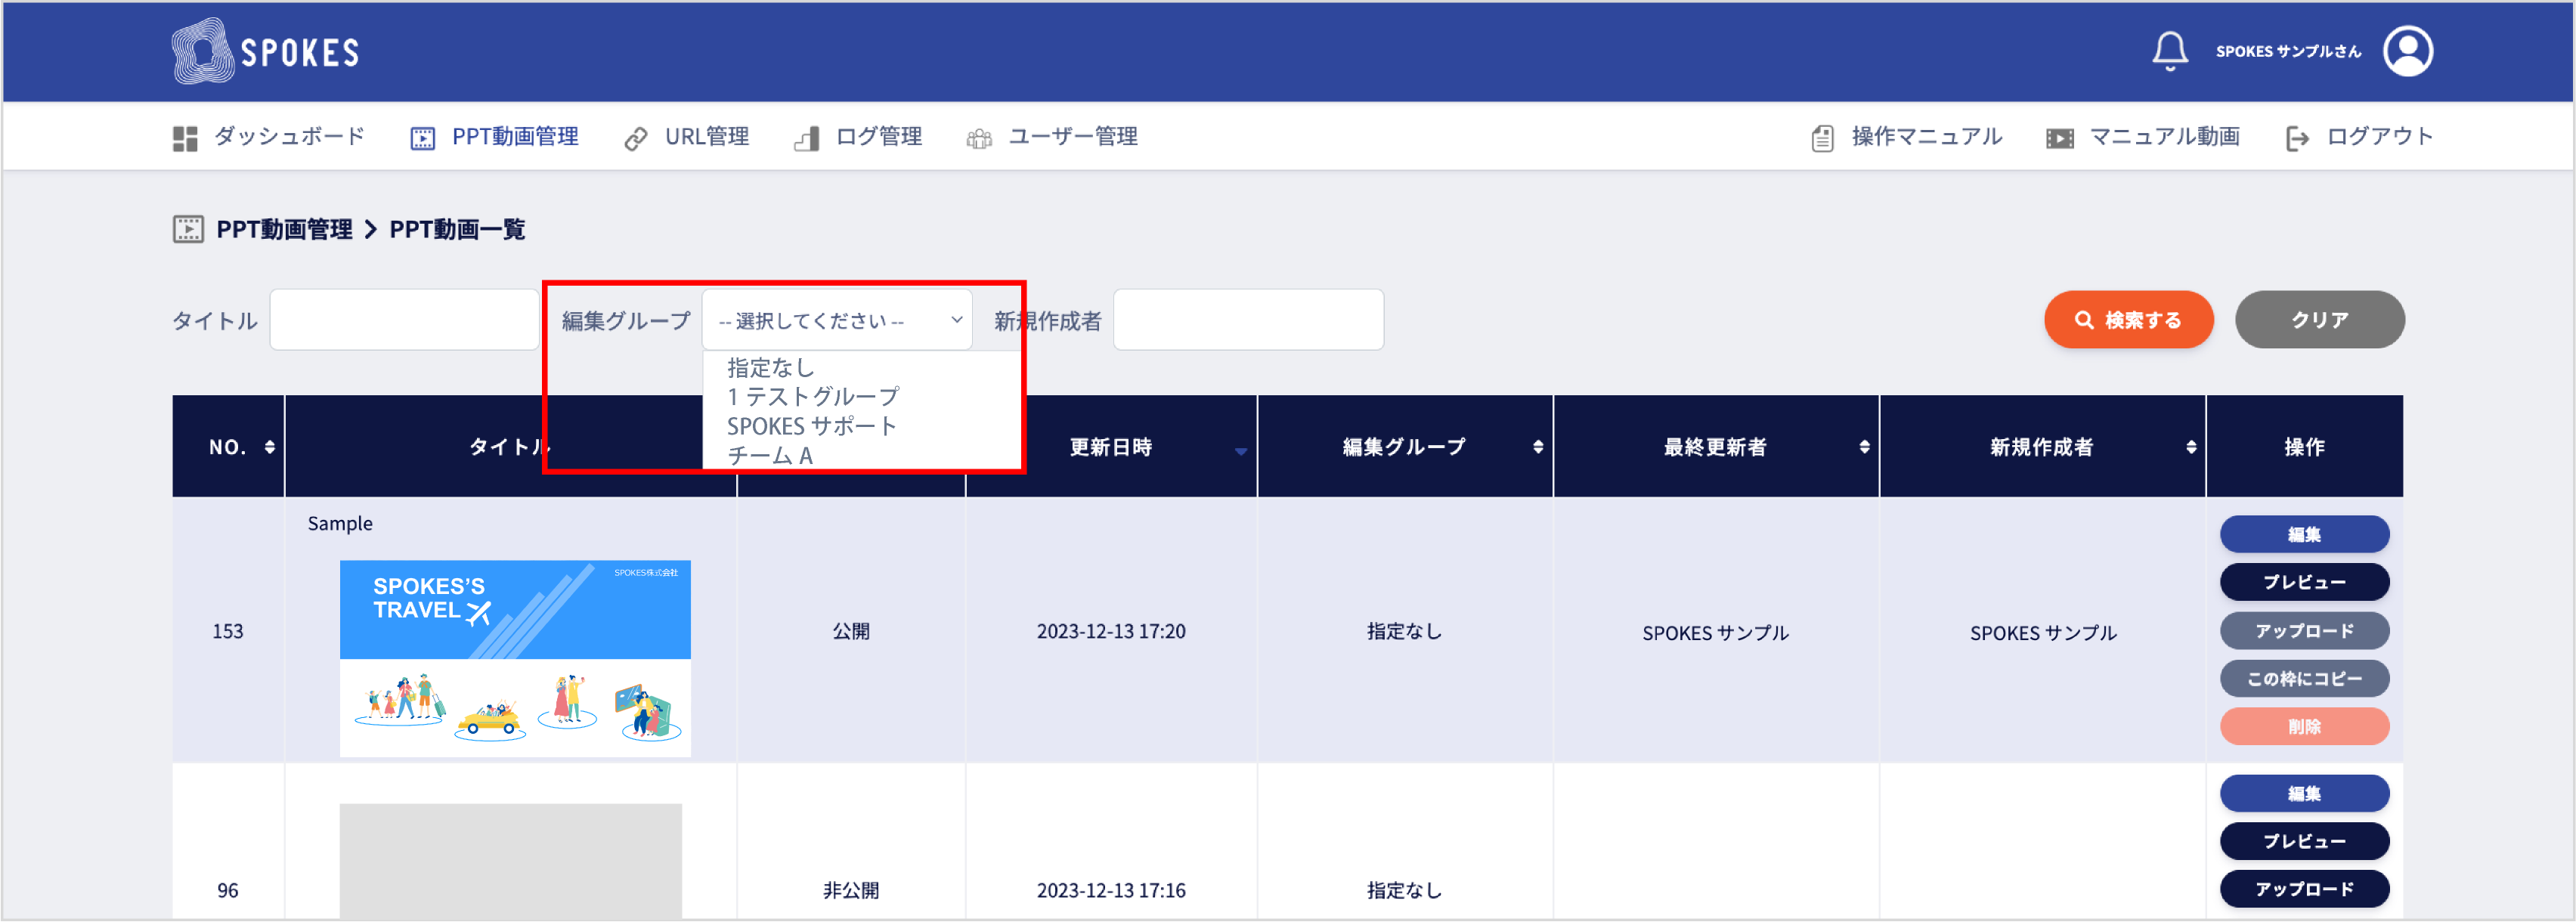Choose SPOKES サポート option

pyautogui.click(x=811, y=426)
